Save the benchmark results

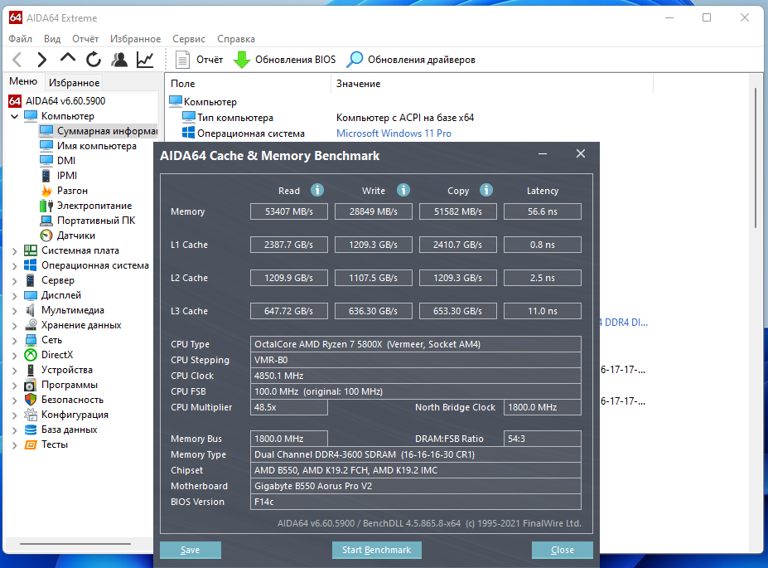tap(190, 550)
